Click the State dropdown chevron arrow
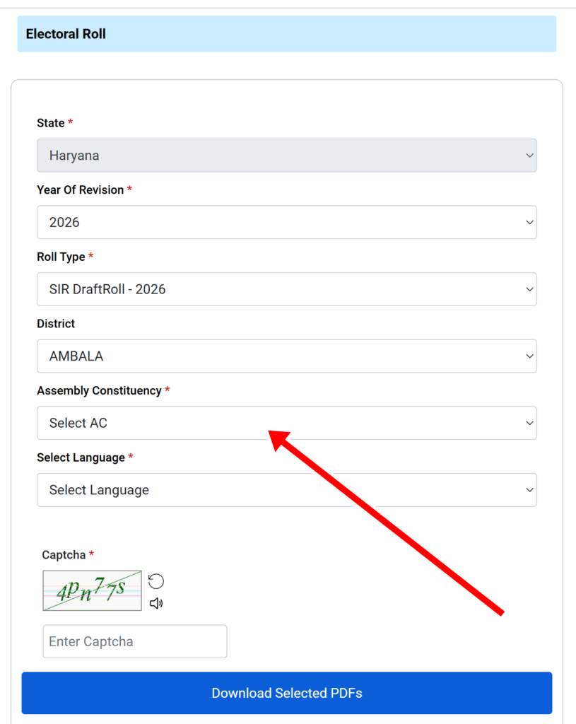 529,156
